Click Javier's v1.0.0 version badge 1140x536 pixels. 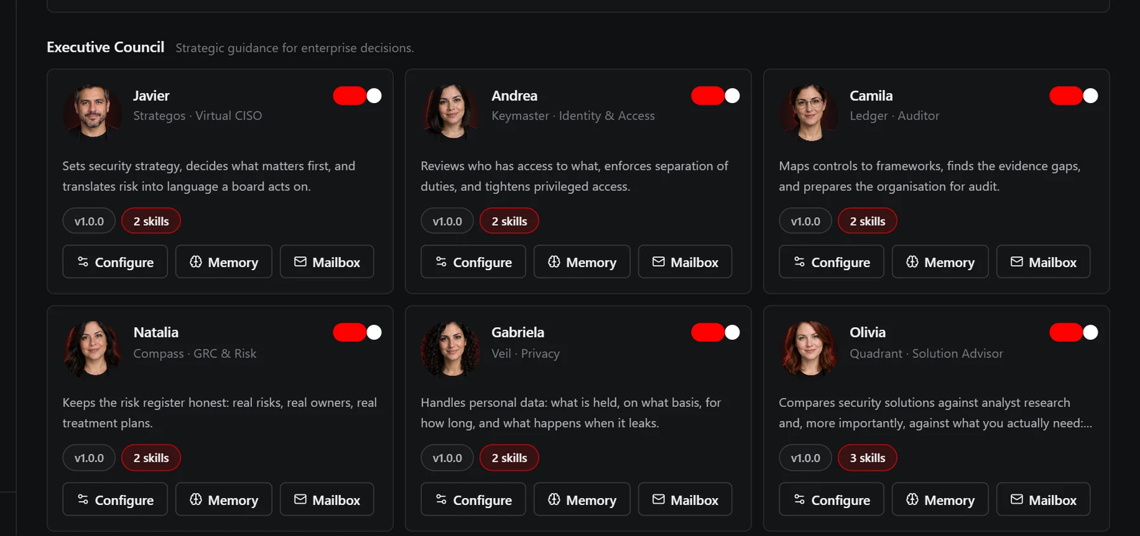[x=89, y=221]
